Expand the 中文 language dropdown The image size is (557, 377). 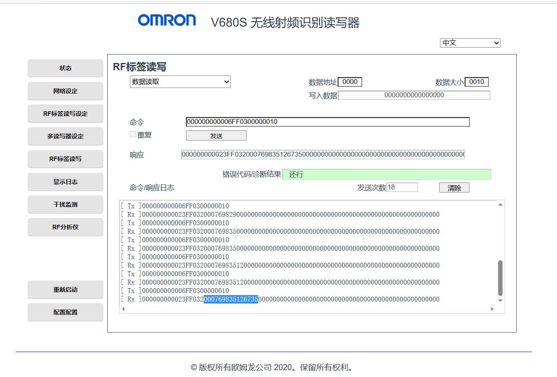[x=470, y=43]
